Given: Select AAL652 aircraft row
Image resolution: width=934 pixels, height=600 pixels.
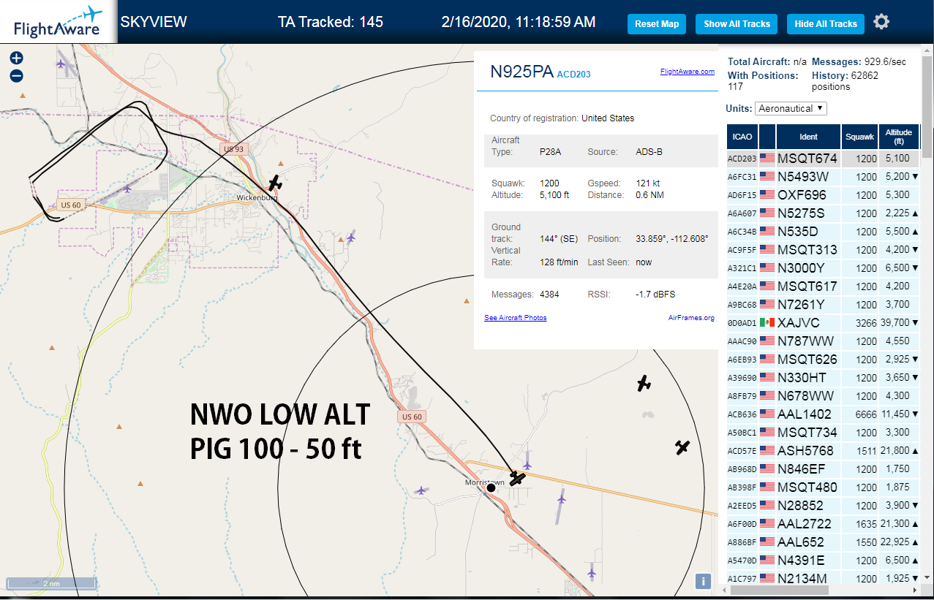Looking at the screenshot, I should (x=823, y=542).
